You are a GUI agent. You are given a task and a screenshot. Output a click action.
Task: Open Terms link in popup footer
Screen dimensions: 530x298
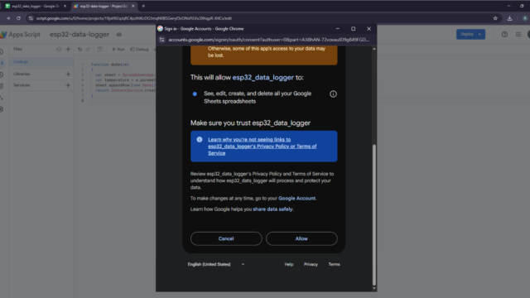coord(334,264)
